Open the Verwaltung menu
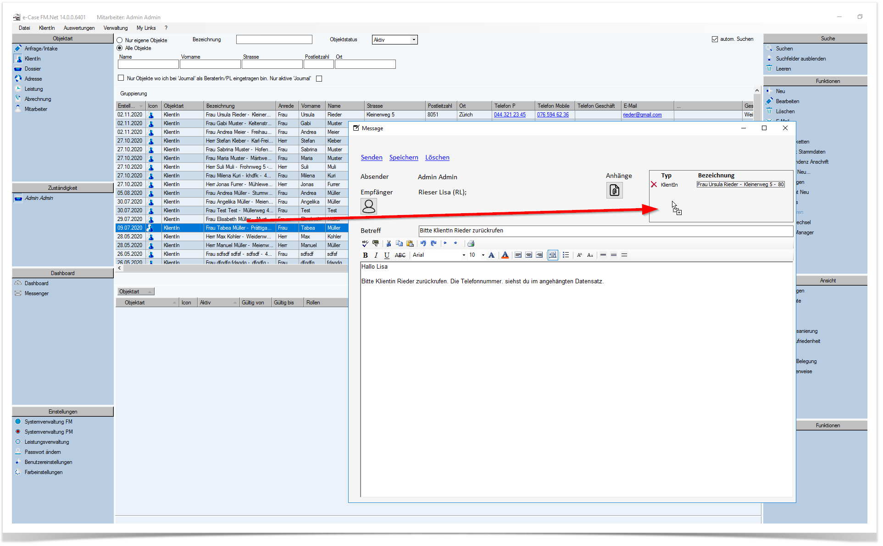This screenshot has height=546, width=883. pos(116,28)
